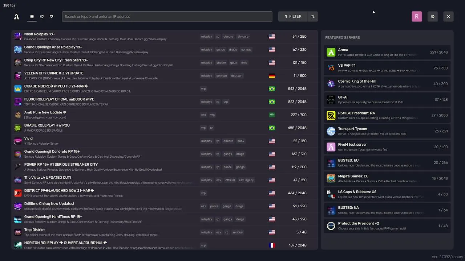Click the BRASIL ROLEPLAY server icon

click(x=18, y=128)
